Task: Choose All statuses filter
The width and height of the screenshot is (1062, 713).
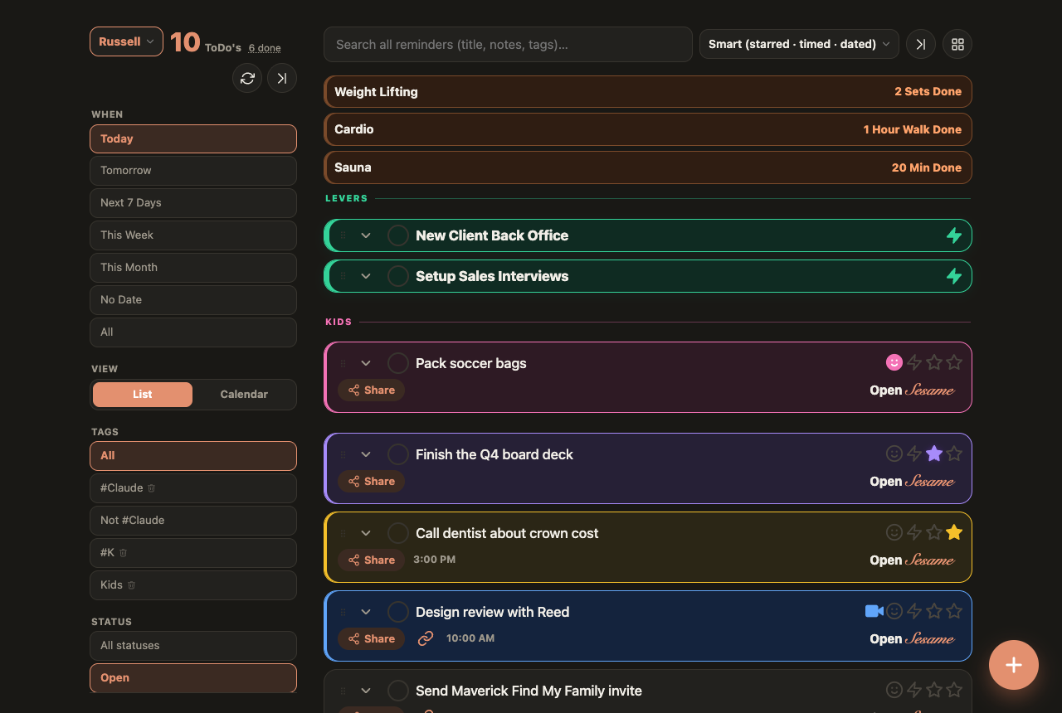Action: tap(193, 646)
